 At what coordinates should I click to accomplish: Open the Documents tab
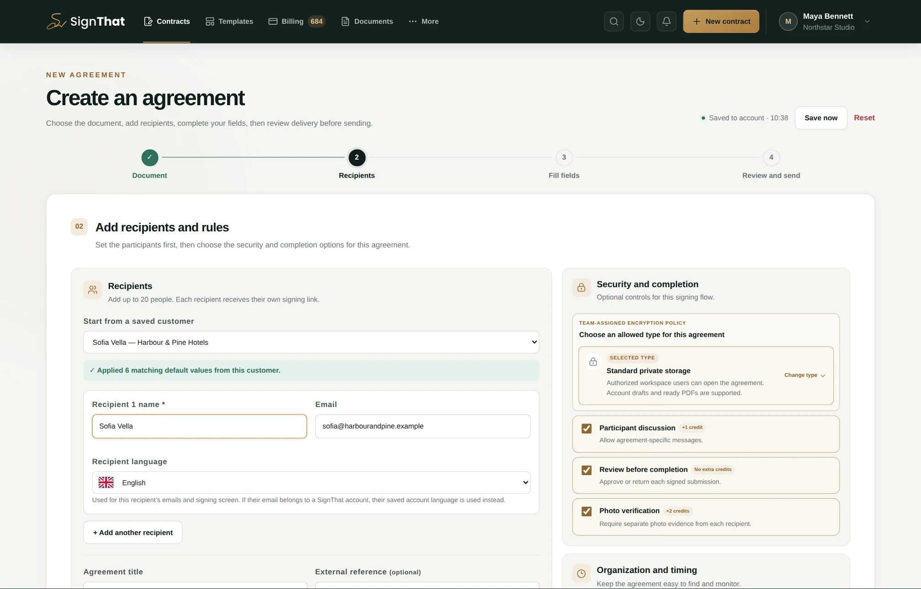(367, 21)
